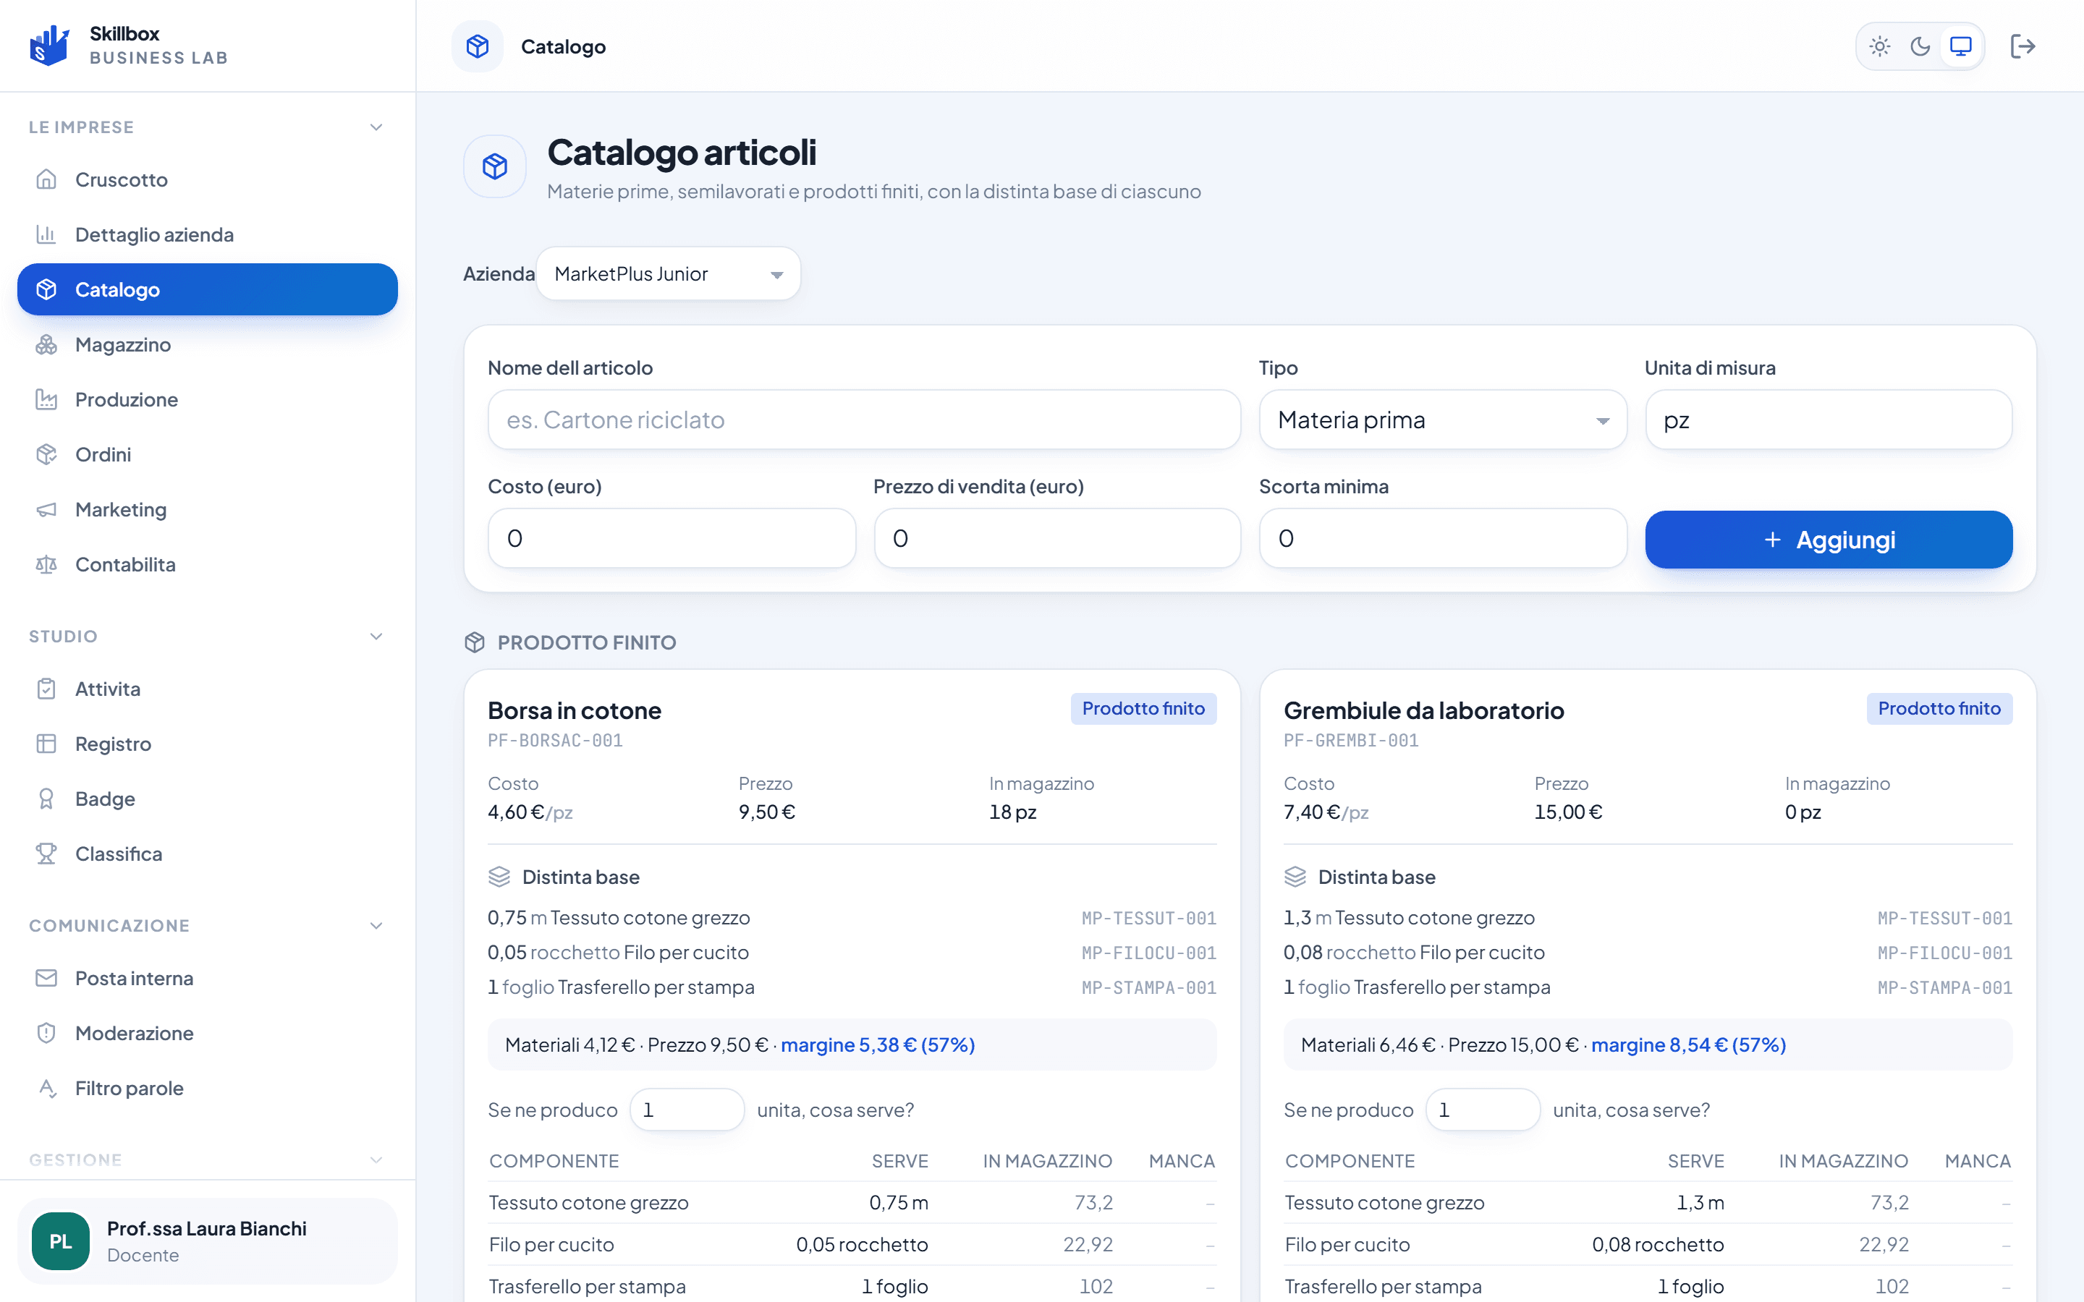The height and width of the screenshot is (1302, 2084).
Task: Click the Marketing megaphone icon
Action: pos(46,510)
